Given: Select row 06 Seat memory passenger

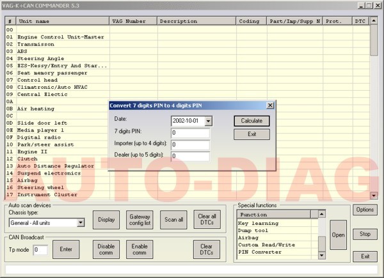Looking at the screenshot, I should tap(188, 73).
